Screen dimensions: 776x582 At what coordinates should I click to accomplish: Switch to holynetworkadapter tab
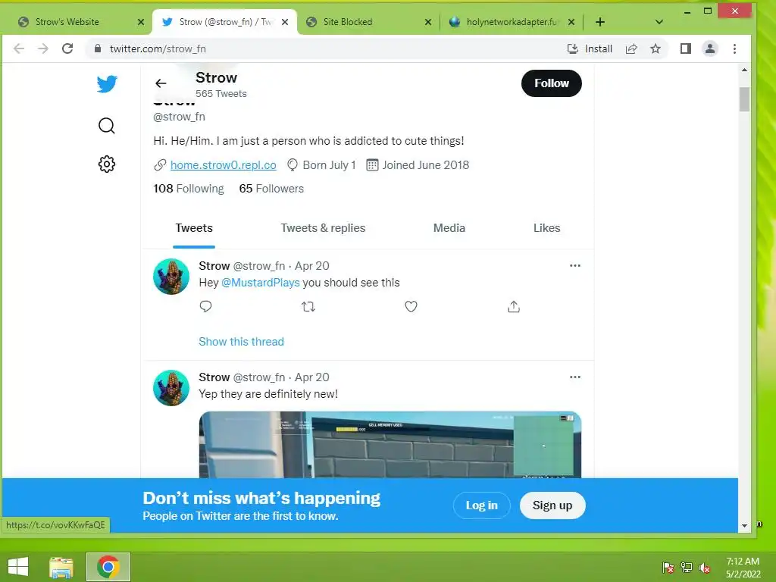tap(510, 22)
